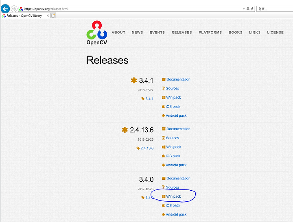Image resolution: width=293 pixels, height=222 pixels.
Task: Click the Documentation icon for 3.4.1
Action: point(164,79)
